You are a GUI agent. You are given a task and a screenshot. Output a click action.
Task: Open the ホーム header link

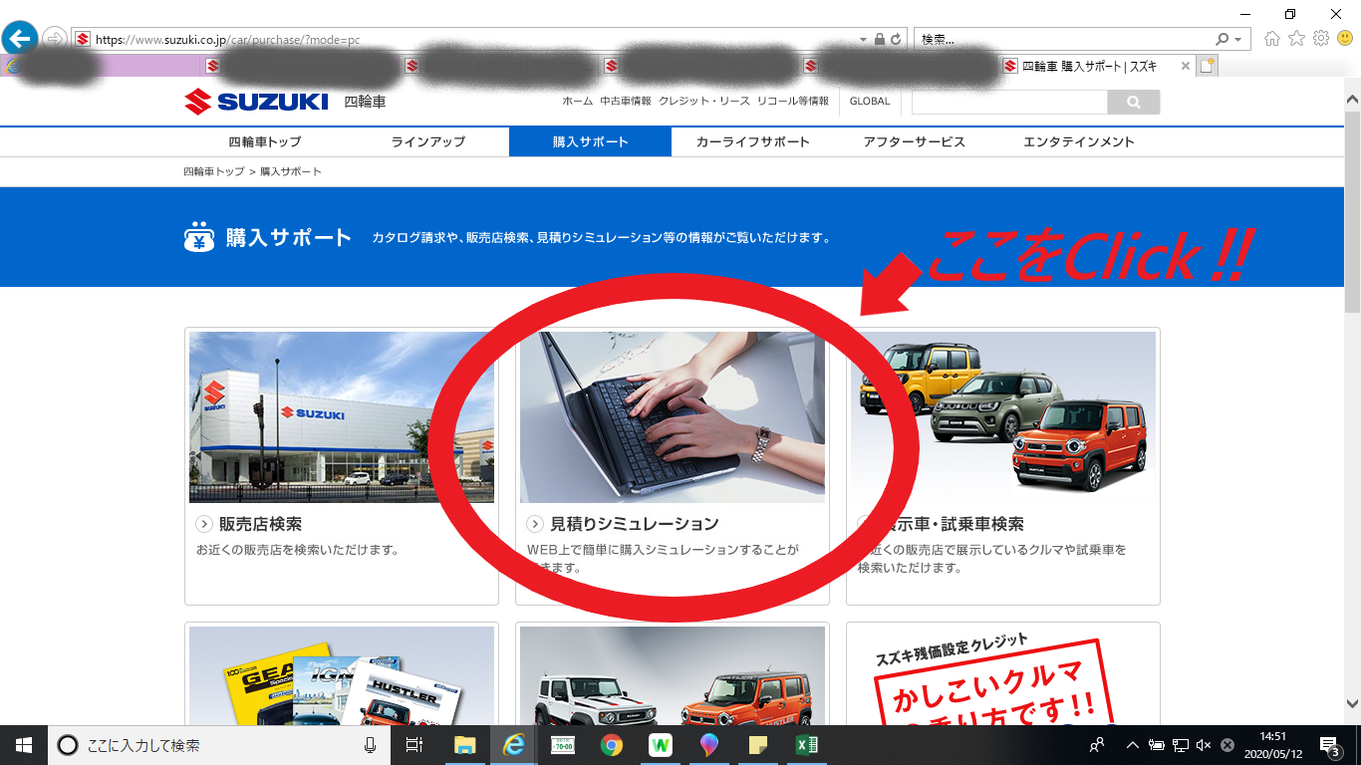click(577, 101)
